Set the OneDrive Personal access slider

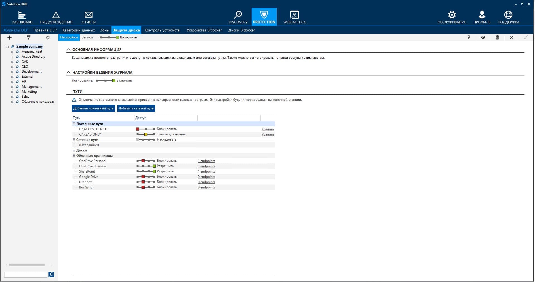click(146, 161)
